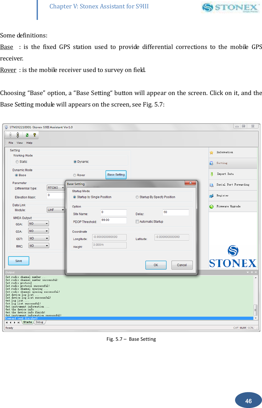Open the Help menu
262x408 pixels.
29,143
